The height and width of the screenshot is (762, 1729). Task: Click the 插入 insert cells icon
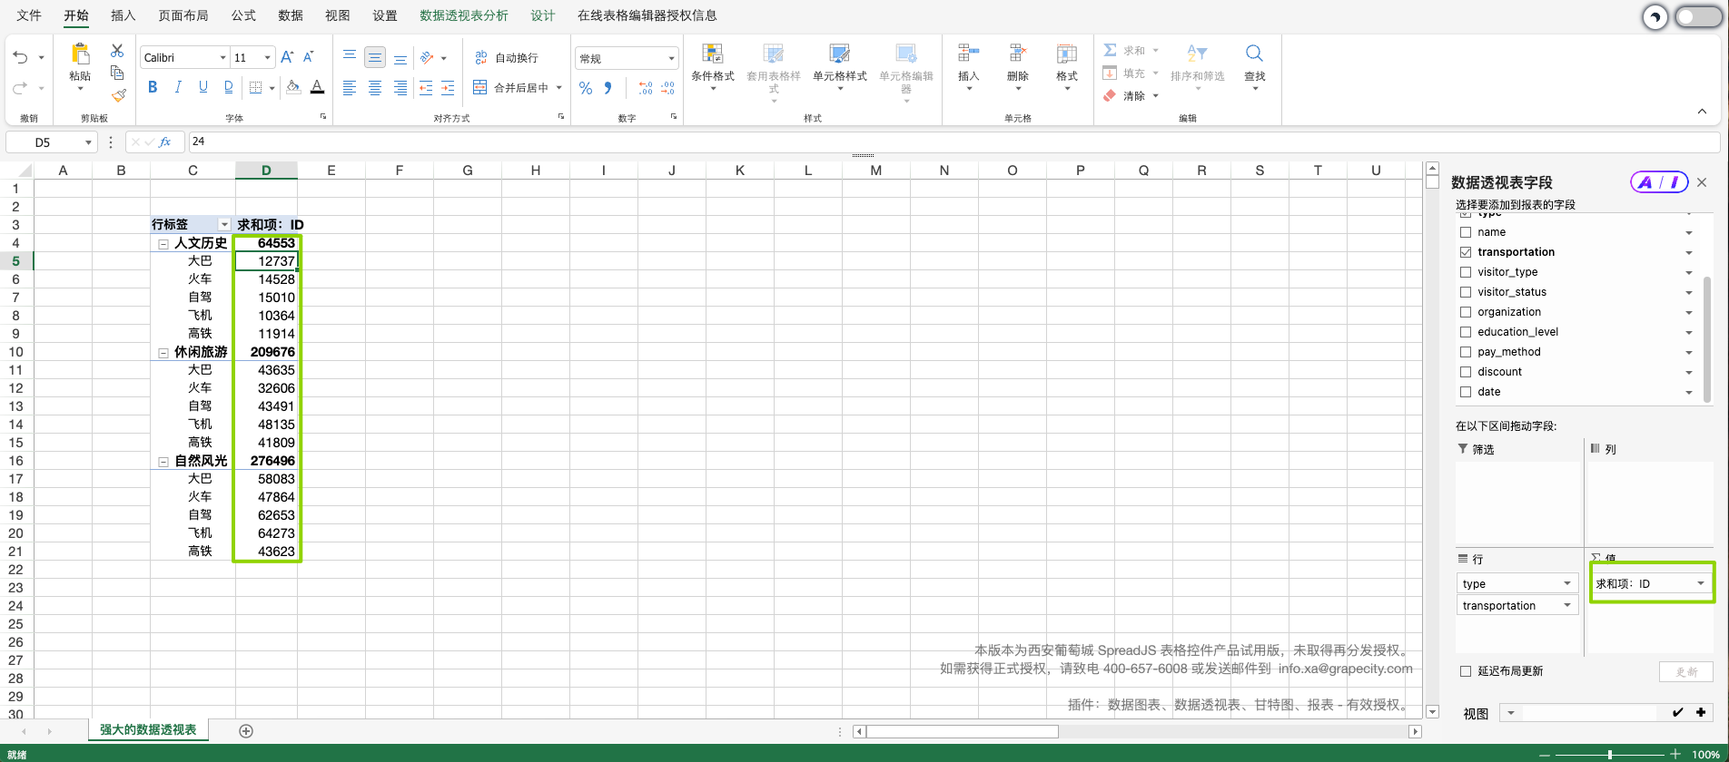(969, 54)
